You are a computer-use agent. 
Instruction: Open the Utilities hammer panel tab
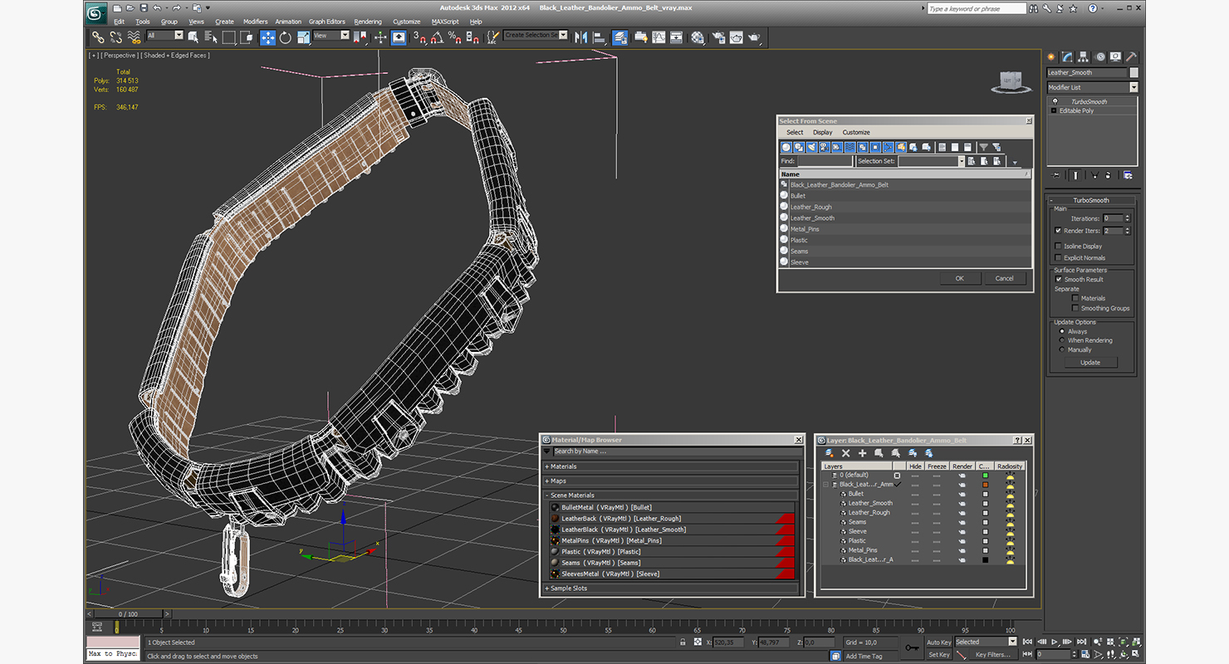coord(1131,57)
